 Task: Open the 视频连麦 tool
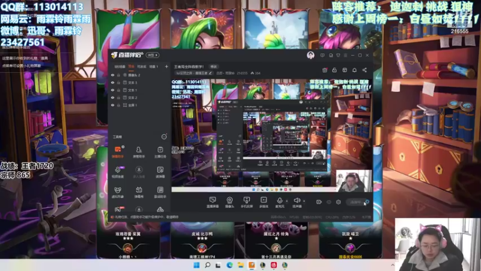[x=118, y=172]
